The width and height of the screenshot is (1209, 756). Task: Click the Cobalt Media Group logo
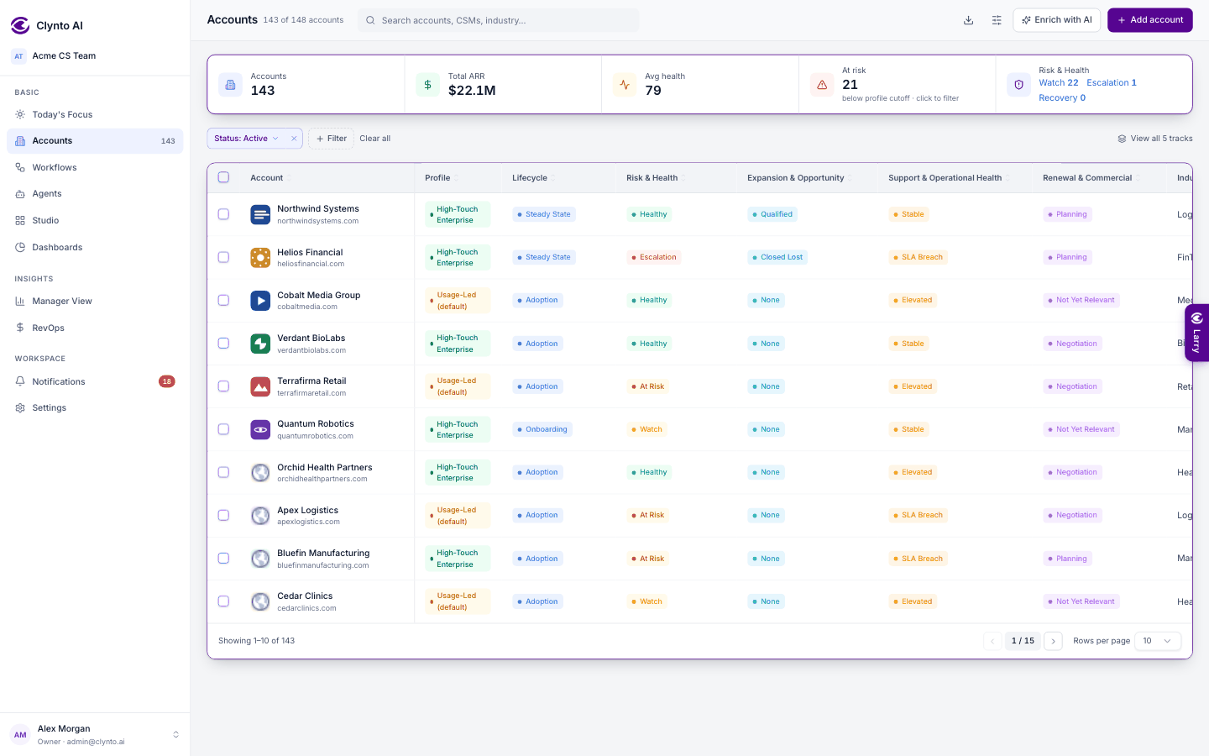click(260, 300)
